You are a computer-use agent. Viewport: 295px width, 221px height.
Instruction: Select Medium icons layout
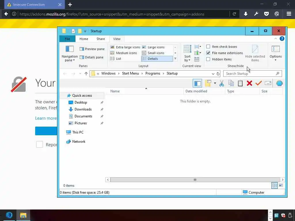pyautogui.click(x=124, y=53)
